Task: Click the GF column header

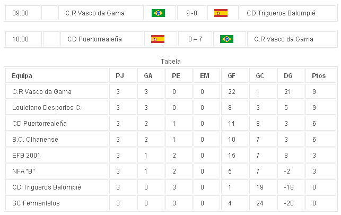Action: [x=232, y=76]
